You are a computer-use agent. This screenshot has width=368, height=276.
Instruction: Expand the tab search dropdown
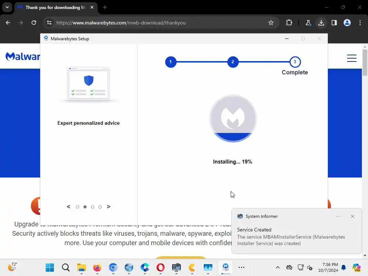coord(7,7)
